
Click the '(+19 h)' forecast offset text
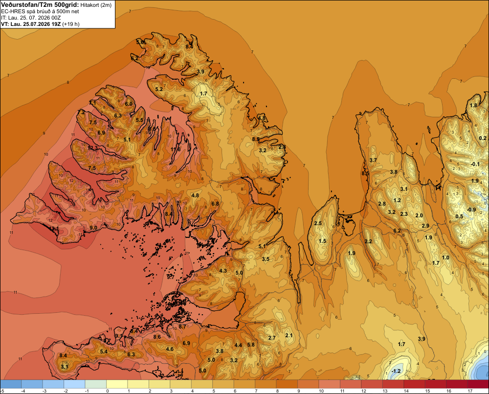pyautogui.click(x=71, y=24)
